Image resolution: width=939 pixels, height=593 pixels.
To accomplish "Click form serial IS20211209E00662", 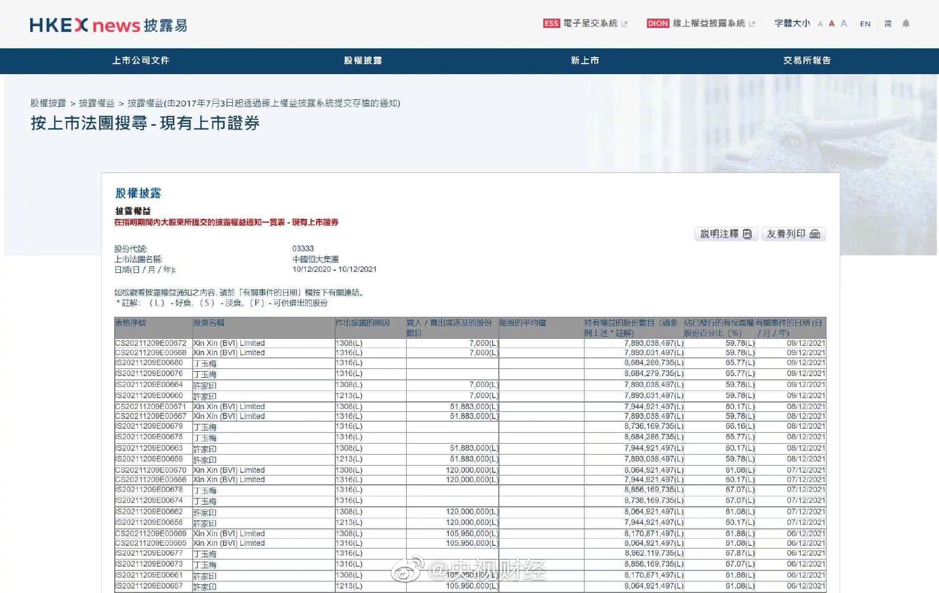I will tap(149, 512).
